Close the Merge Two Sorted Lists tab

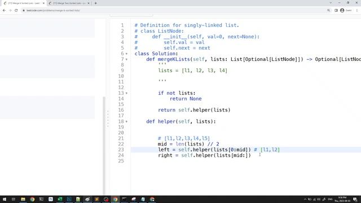pos(89,3)
